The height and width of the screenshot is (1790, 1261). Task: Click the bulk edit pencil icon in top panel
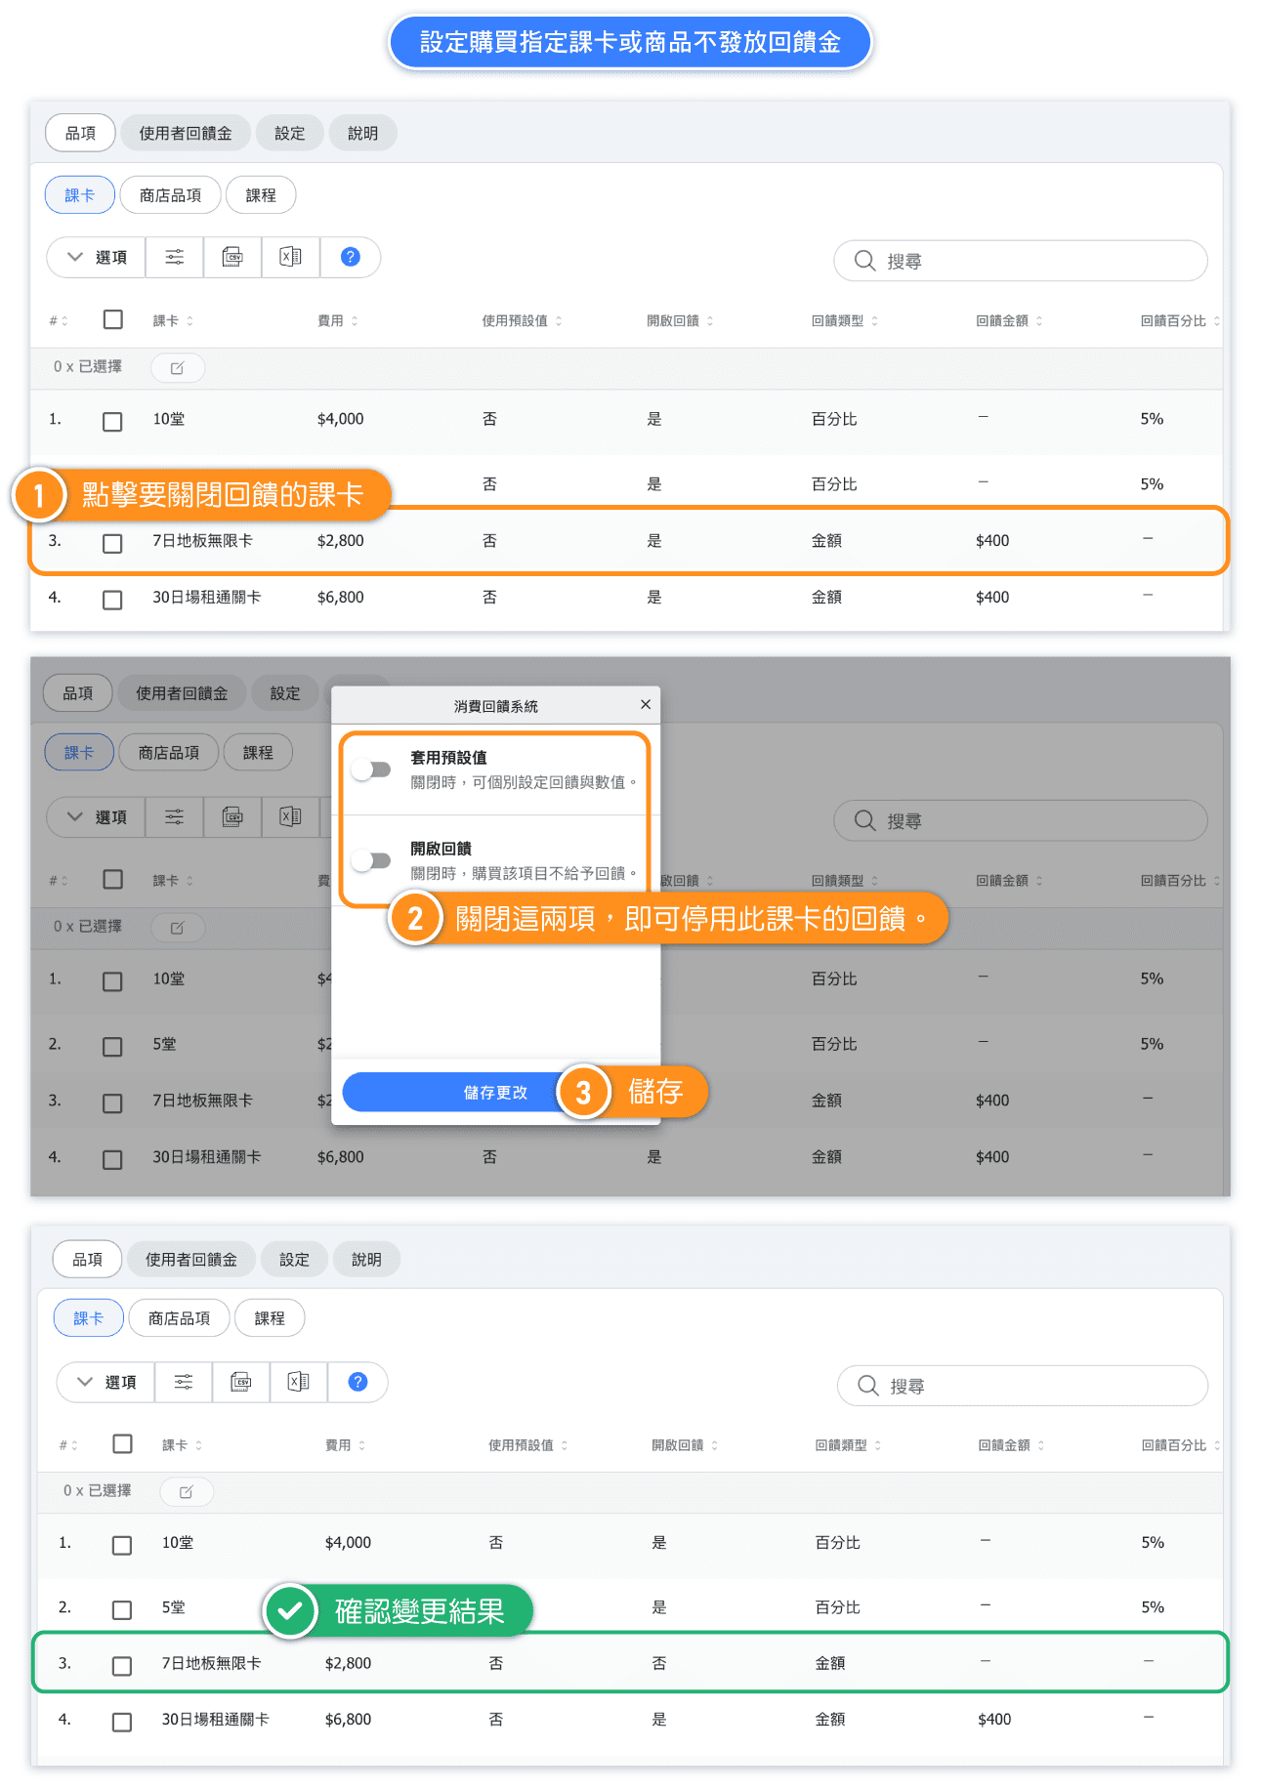pyautogui.click(x=177, y=368)
